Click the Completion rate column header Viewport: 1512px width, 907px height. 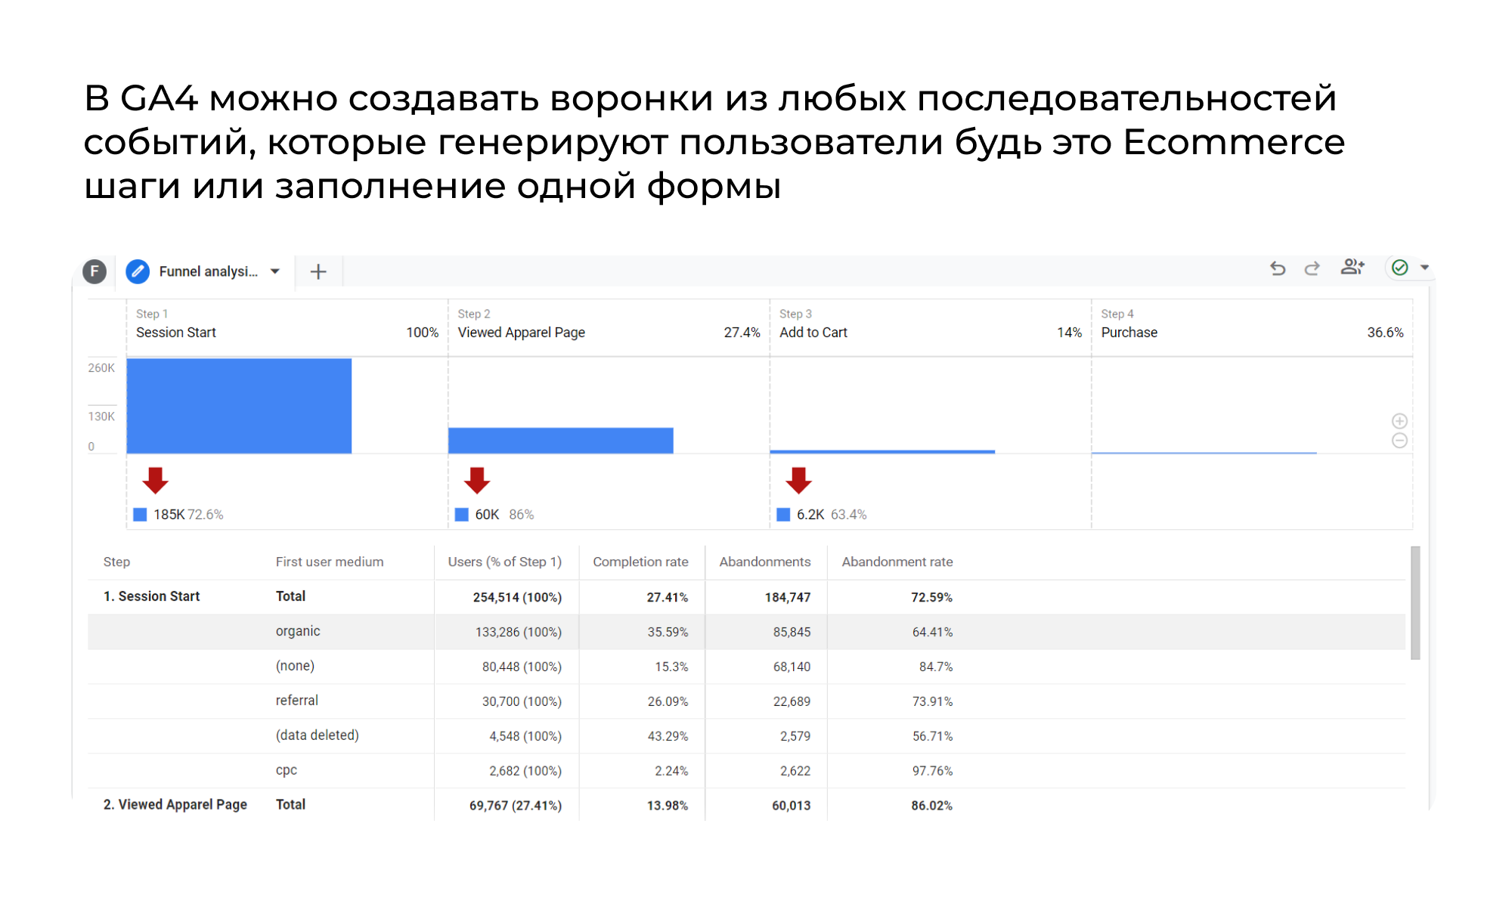640,562
